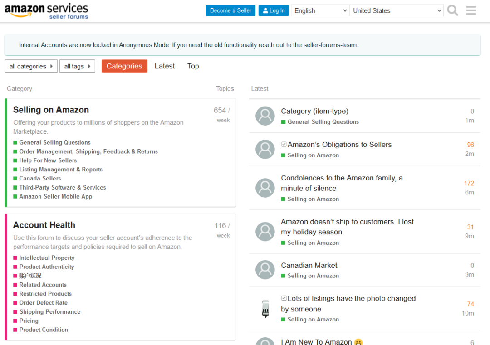
Task: Open the English language dropdown
Action: coord(320,10)
